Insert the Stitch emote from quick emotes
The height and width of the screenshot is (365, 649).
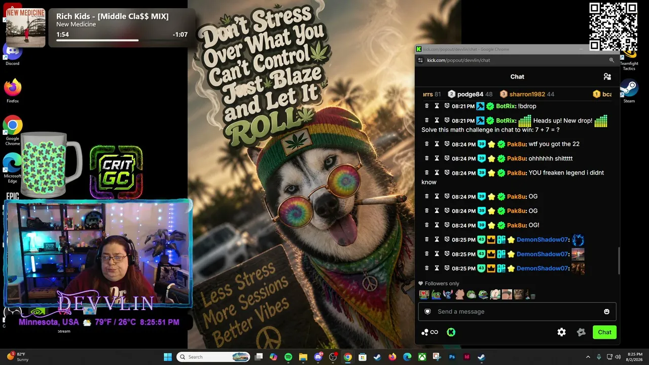click(x=447, y=295)
